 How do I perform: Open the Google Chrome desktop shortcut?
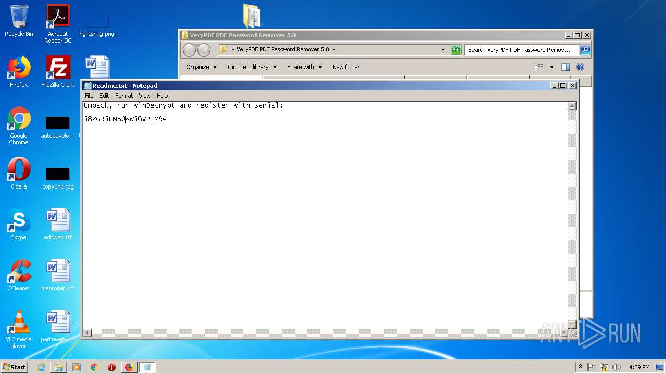[19, 126]
